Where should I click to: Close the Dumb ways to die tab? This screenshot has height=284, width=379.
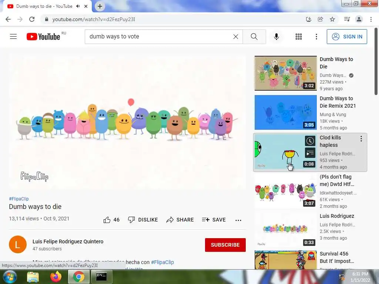(x=86, y=6)
